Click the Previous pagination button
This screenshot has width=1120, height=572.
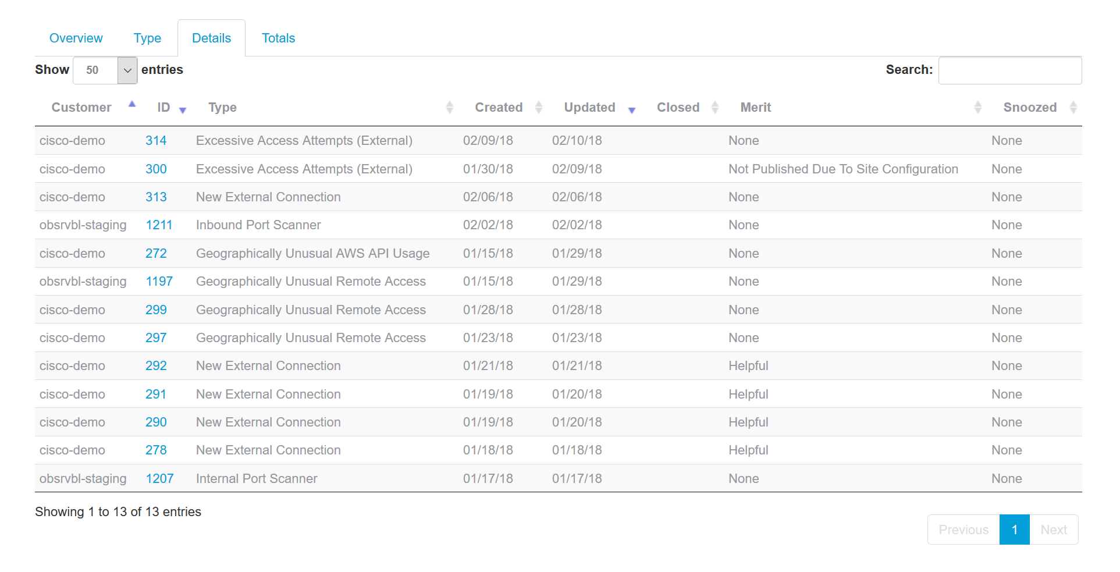point(963,530)
